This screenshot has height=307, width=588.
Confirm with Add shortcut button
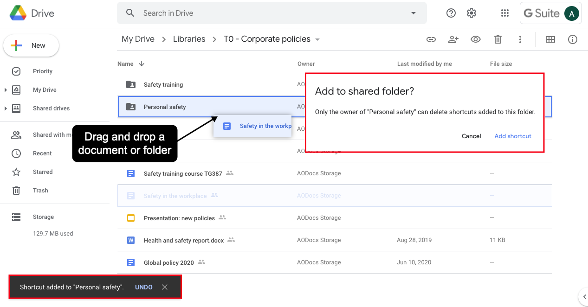513,136
